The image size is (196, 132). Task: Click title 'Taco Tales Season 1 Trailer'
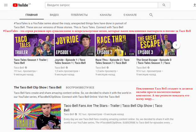tap(31, 61)
